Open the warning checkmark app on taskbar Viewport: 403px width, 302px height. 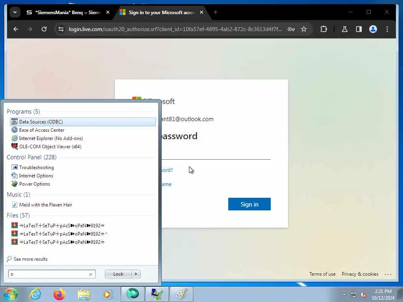157,294
